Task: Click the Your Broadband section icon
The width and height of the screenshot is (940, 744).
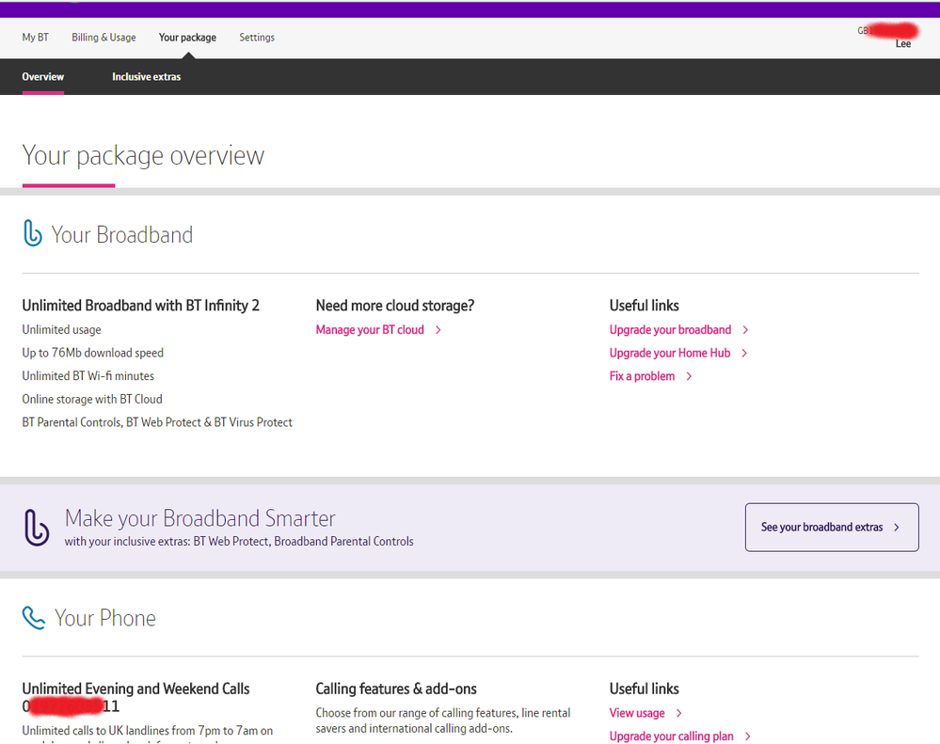Action: [32, 233]
